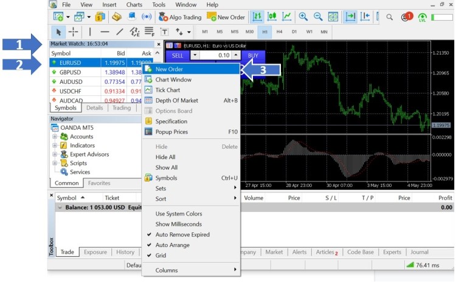The width and height of the screenshot is (456, 284).
Task: Switch to the History tab in Toolbox
Action: tap(125, 252)
